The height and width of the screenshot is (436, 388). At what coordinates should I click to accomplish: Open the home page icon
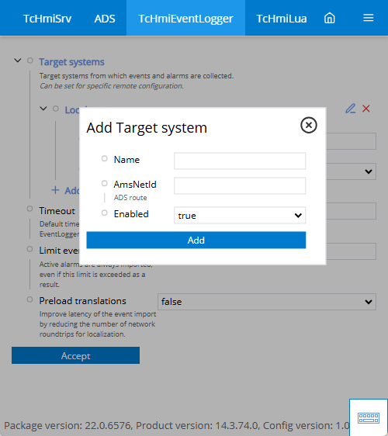329,19
